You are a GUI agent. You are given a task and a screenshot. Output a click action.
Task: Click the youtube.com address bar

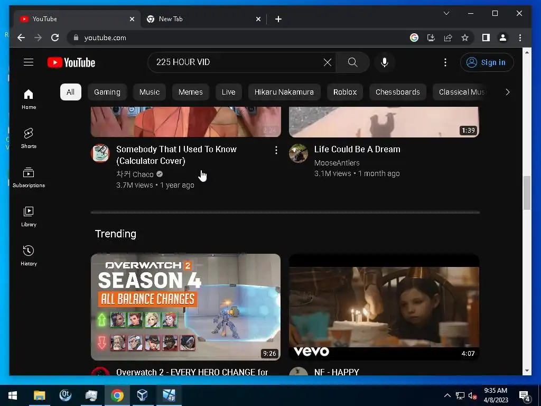[x=238, y=38]
